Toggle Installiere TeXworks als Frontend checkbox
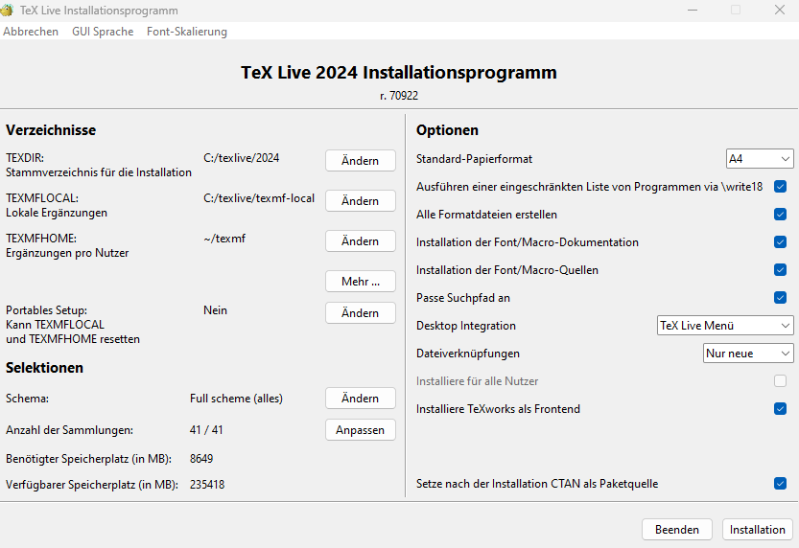The width and height of the screenshot is (799, 548). click(x=780, y=409)
